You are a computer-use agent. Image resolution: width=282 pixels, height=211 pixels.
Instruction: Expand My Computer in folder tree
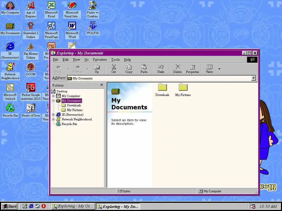53,96
